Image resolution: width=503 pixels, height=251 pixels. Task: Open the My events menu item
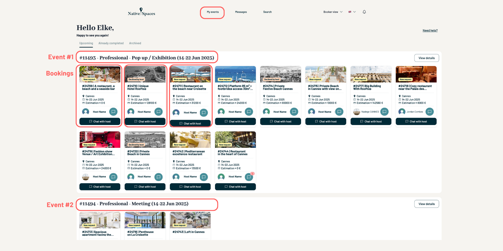[x=213, y=12]
